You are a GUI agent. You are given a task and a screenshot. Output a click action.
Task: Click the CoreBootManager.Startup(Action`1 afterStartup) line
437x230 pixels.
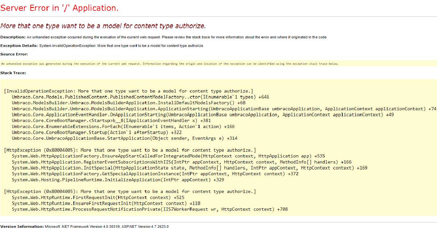97,132
